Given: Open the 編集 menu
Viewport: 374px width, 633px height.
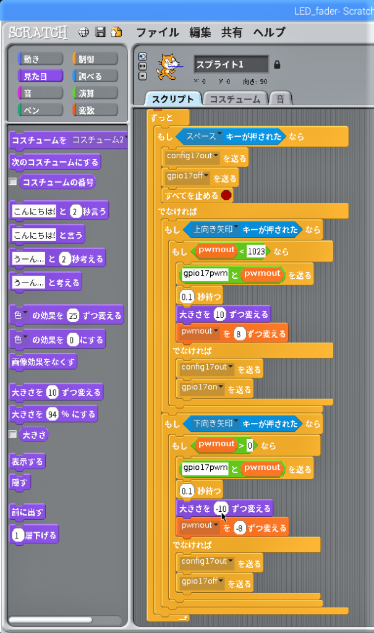Looking at the screenshot, I should tap(200, 32).
